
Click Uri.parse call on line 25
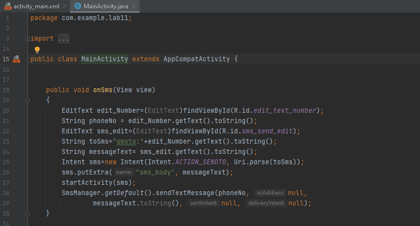point(251,162)
